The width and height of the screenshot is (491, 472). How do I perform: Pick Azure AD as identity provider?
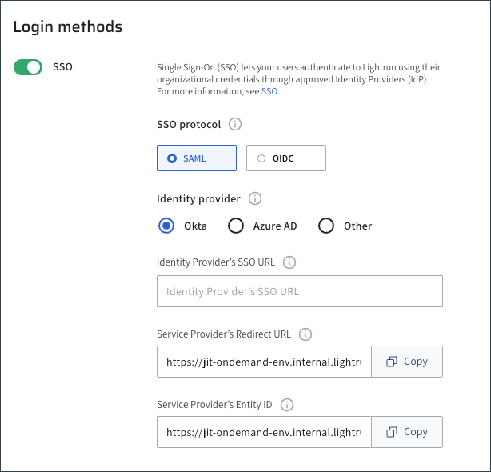(236, 226)
